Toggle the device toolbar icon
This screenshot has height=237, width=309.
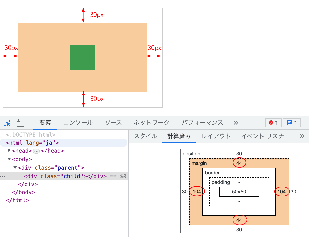click(x=20, y=123)
